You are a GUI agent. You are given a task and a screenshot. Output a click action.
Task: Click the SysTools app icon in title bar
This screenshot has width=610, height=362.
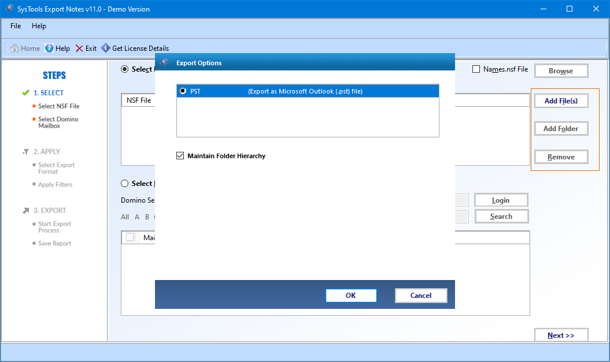tap(9, 9)
